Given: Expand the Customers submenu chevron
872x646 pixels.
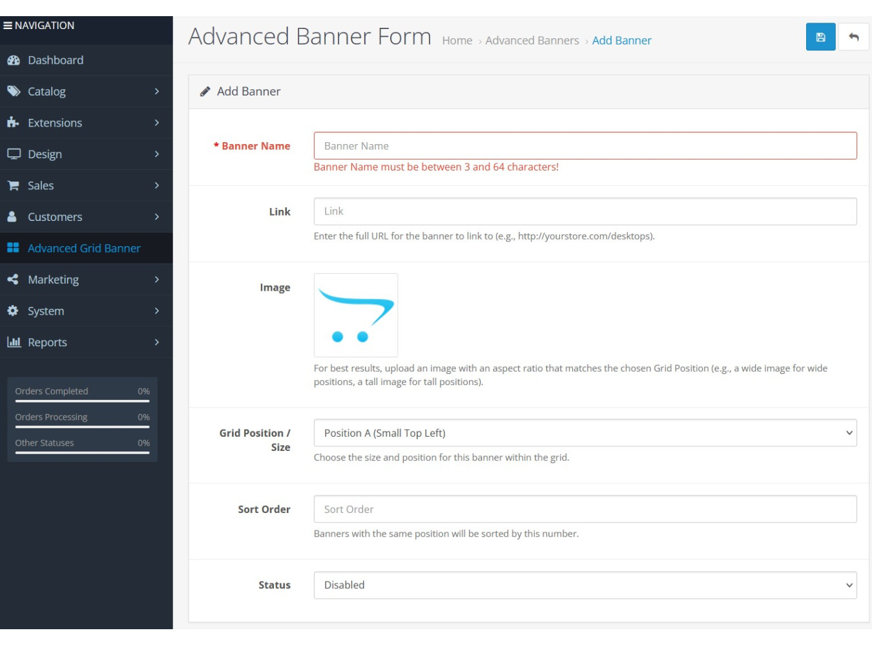Looking at the screenshot, I should click(156, 217).
